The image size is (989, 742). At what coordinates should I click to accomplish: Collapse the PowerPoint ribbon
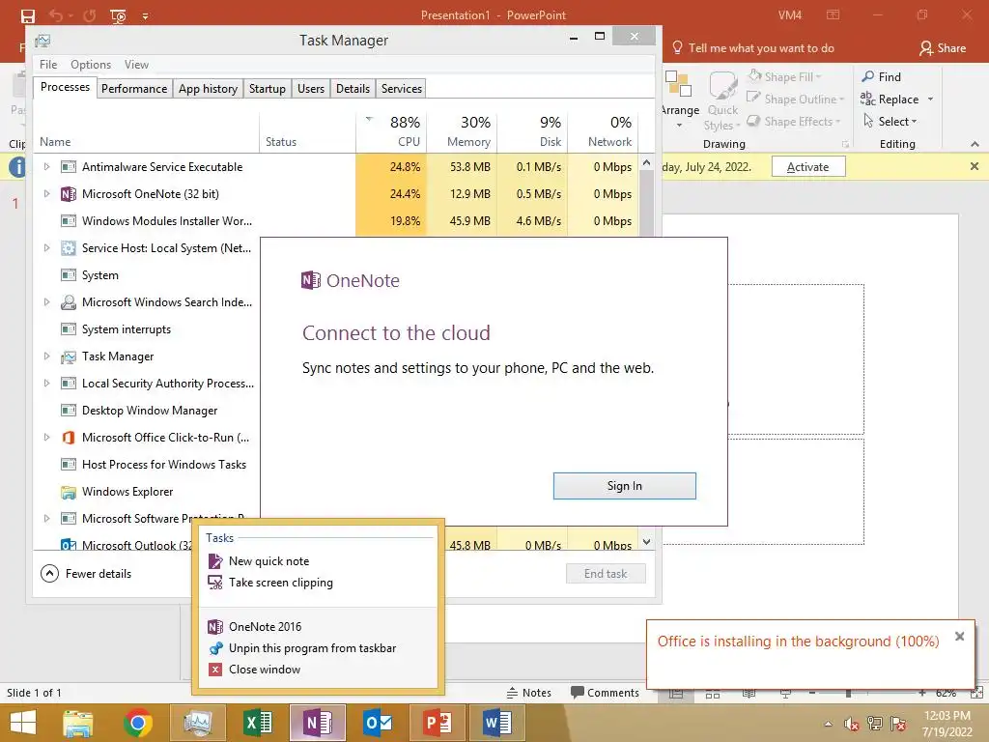[975, 145]
